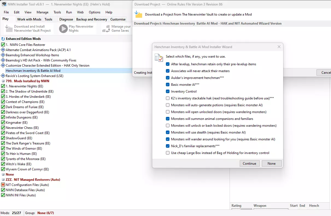Screen dimensions: 331x216
Task: Switch to the Diagnose tab
Action: 66,19
